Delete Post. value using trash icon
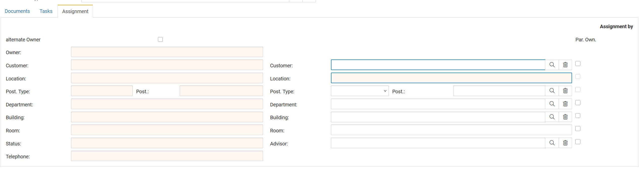 tap(565, 91)
